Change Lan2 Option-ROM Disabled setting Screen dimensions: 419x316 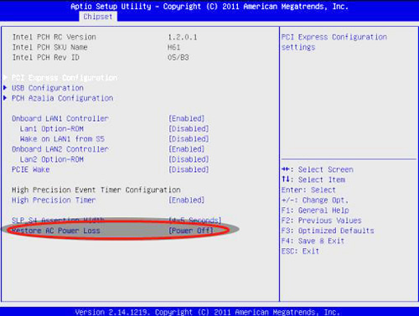click(x=189, y=159)
